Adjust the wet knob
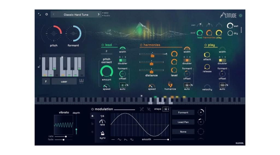The width and height of the screenshot is (280, 155). pyautogui.click(x=230, y=26)
